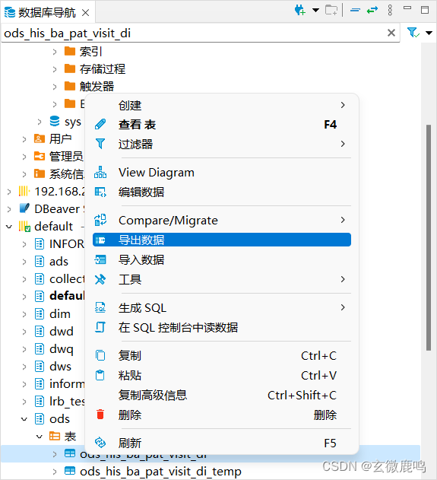
Task: Expand the dim schema node
Action: point(24,314)
